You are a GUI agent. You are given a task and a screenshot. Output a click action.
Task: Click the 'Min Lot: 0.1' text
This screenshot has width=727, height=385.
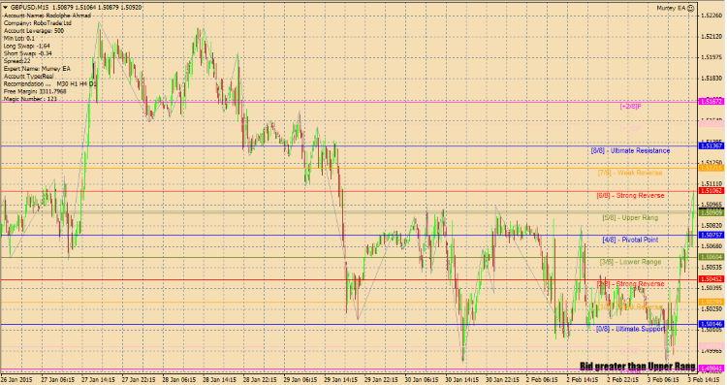click(19, 38)
